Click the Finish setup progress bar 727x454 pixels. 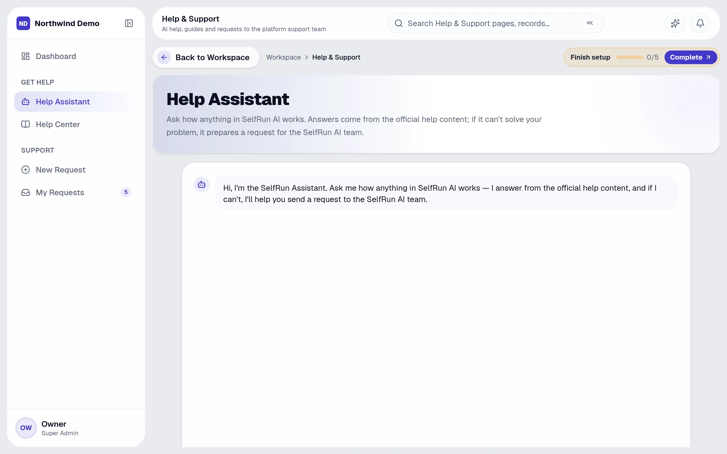(x=630, y=57)
